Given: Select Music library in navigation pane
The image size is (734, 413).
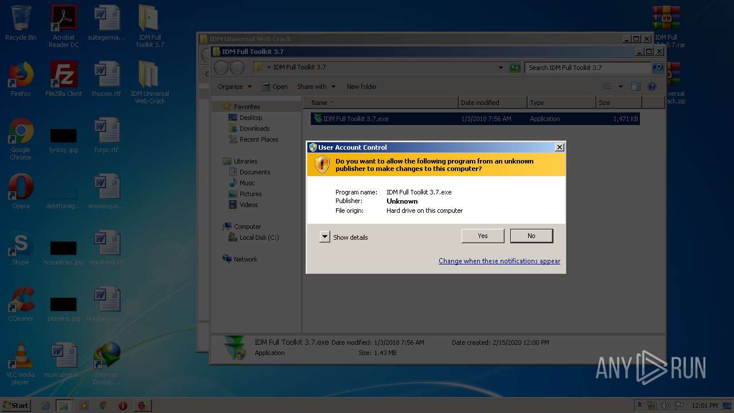Looking at the screenshot, I should point(247,183).
